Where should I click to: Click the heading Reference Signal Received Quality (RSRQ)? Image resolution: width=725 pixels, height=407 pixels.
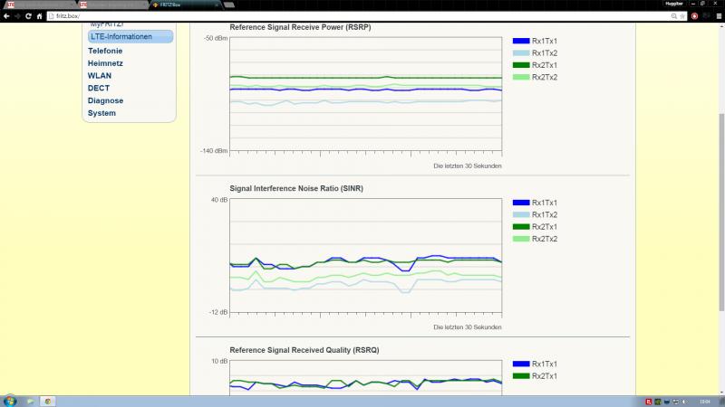point(304,350)
